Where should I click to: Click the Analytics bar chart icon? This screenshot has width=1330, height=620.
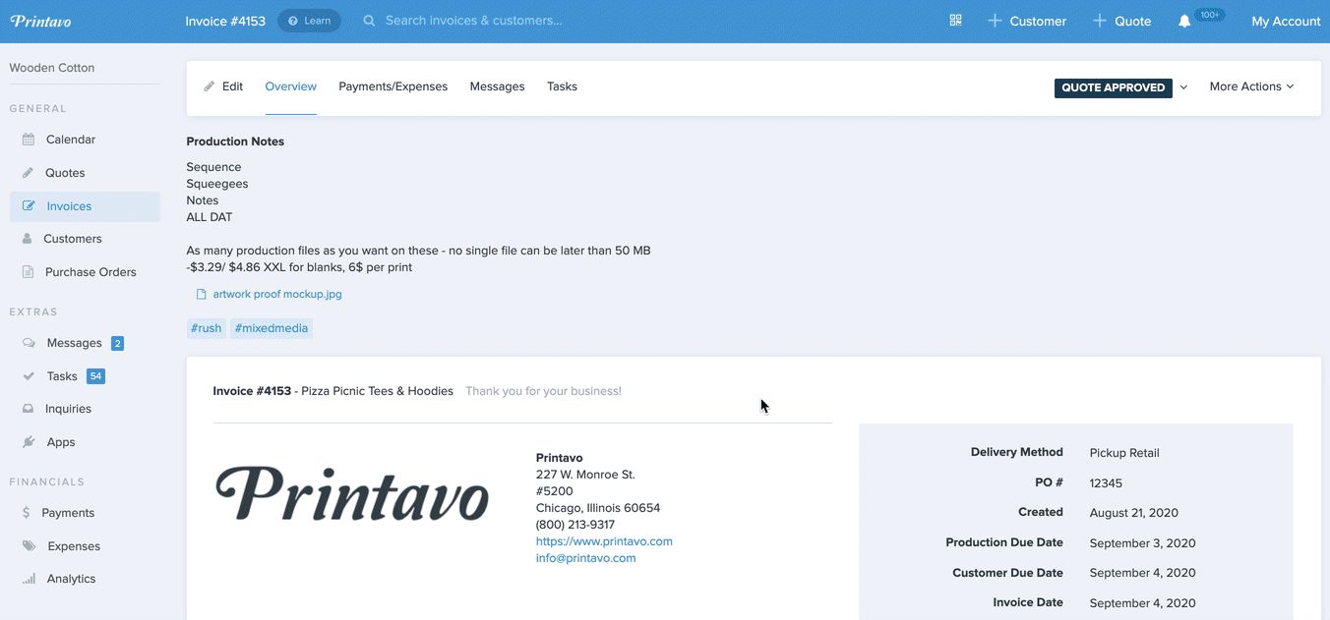click(29, 579)
